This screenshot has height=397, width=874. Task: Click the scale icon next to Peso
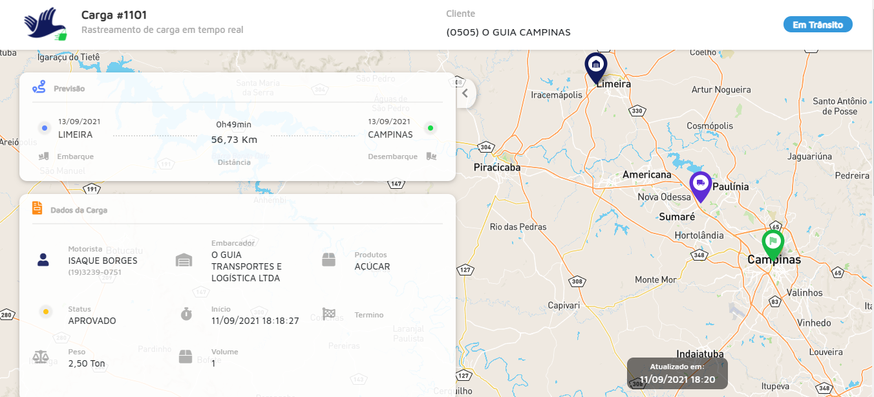tap(40, 357)
